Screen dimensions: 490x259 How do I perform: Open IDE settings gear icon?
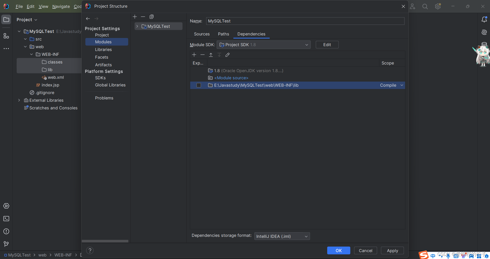coord(438,7)
